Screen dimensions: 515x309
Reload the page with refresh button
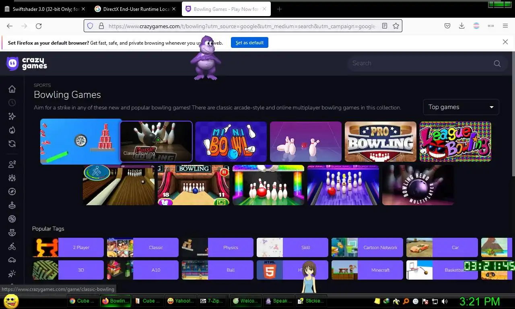pos(39,26)
